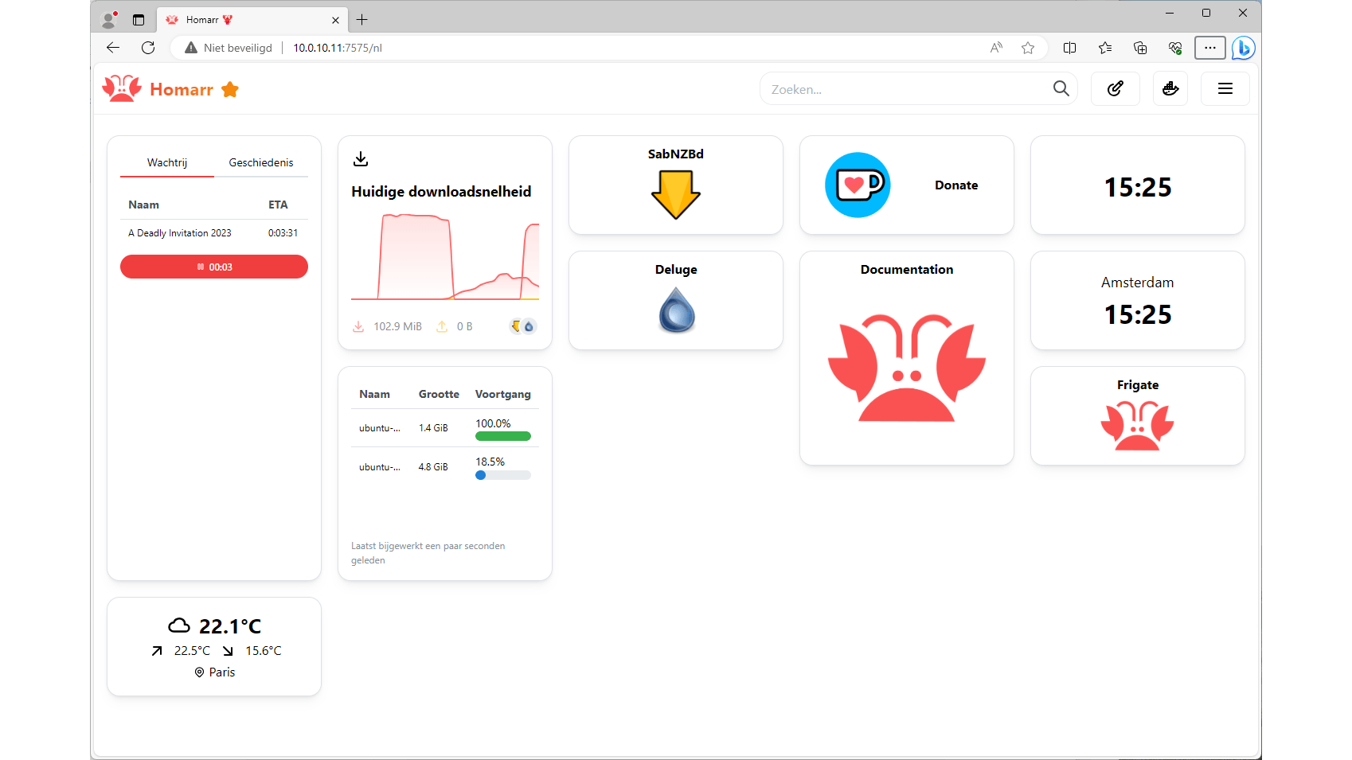Click the star next to the Homarr title
This screenshot has height=760, width=1352.
[x=230, y=89]
